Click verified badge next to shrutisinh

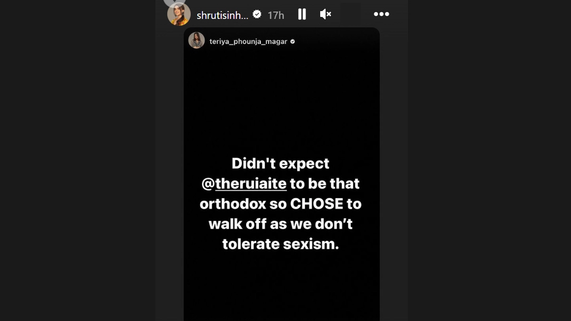pos(257,15)
